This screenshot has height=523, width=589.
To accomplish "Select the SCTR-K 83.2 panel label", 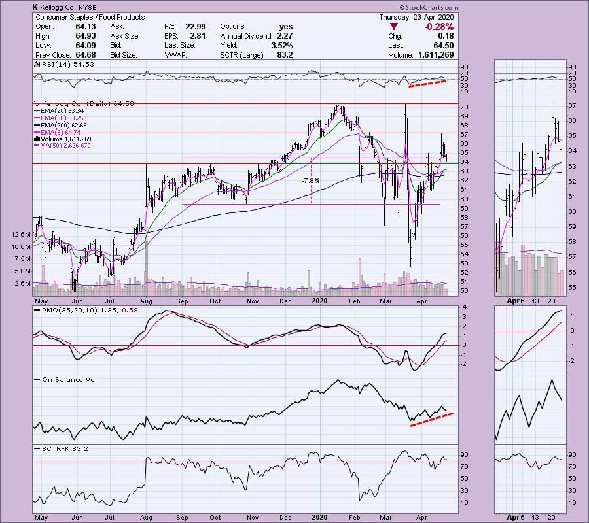I will (65, 448).
